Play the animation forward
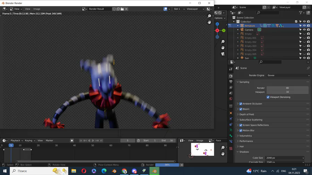The image size is (312, 175). click(x=93, y=140)
